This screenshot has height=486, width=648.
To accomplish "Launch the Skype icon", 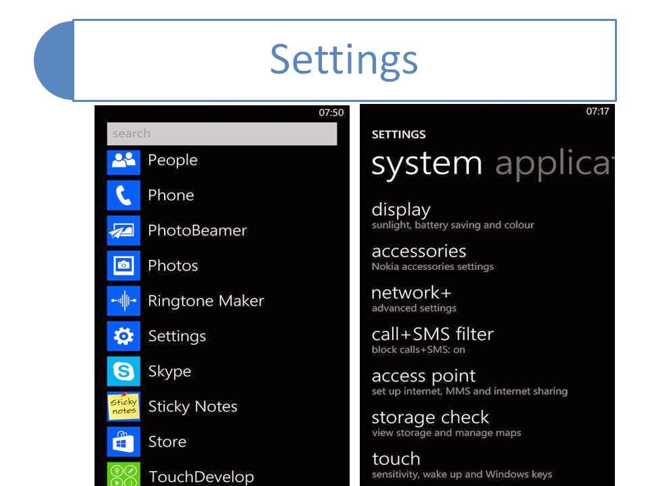I will click(x=124, y=371).
